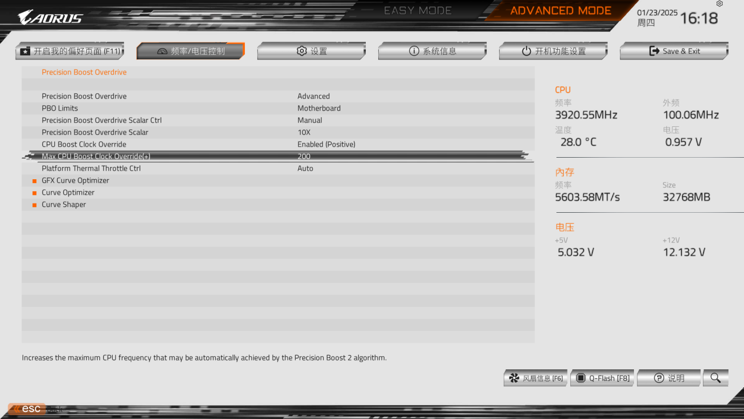Open the 说明 help button

(669, 378)
